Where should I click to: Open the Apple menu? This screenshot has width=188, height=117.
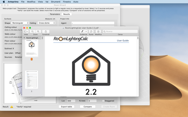click(4, 2)
